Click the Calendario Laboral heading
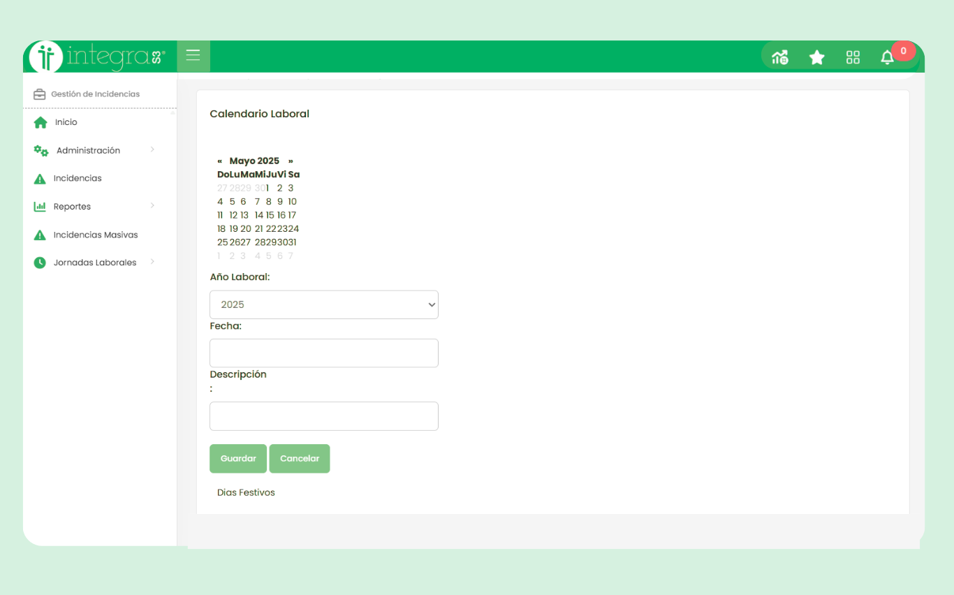The width and height of the screenshot is (954, 595). pyautogui.click(x=259, y=114)
